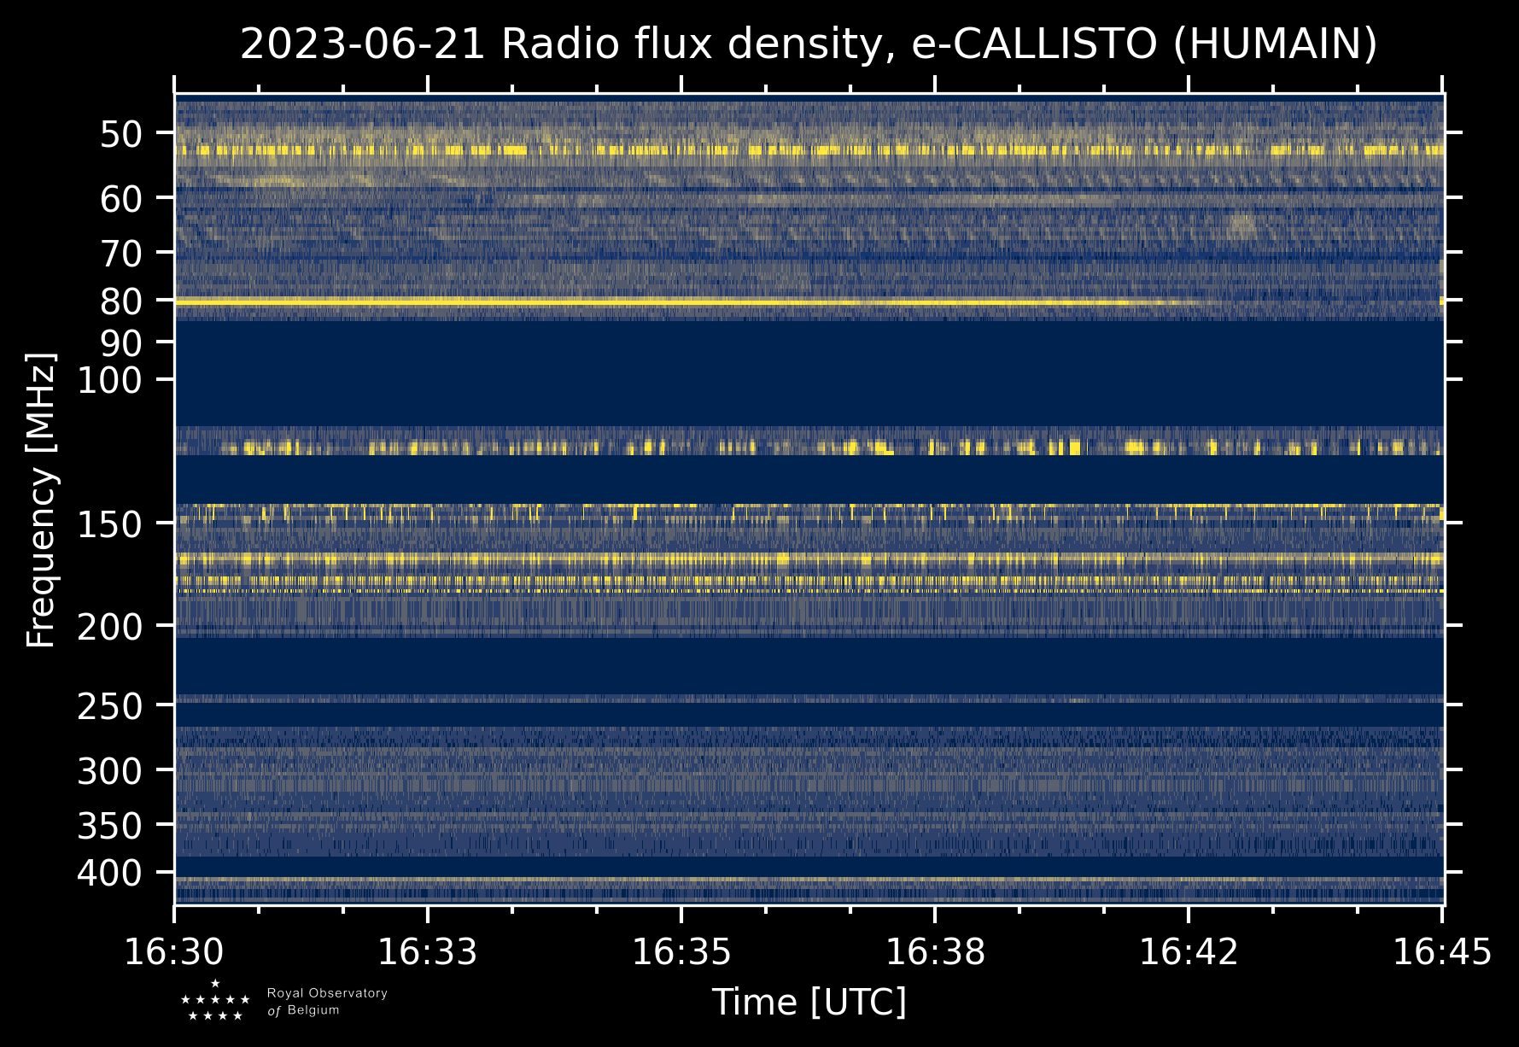Select the 16:45 time tick label
The width and height of the screenshot is (1519, 1047).
click(x=1441, y=952)
